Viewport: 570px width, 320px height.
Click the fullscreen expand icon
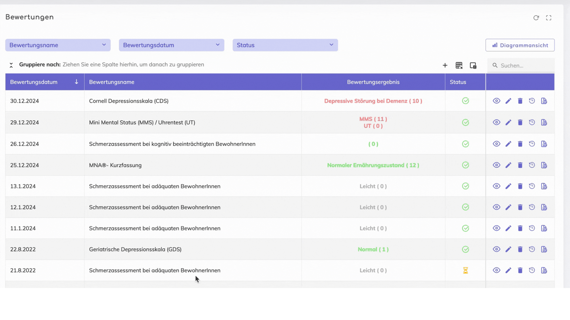549,18
